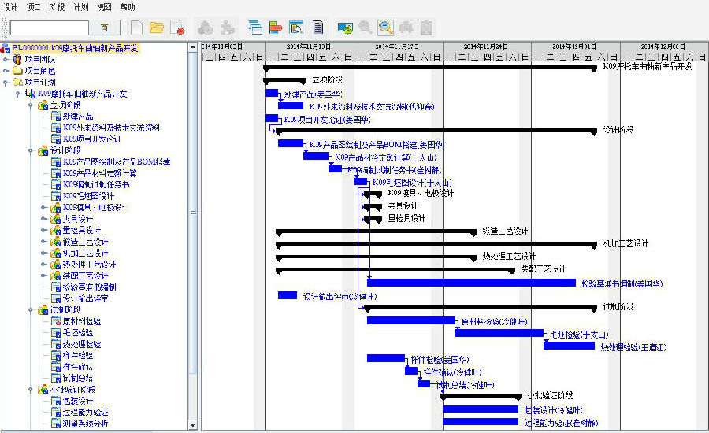
Task: Click the 项目角色 folder icon
Action: (x=17, y=71)
